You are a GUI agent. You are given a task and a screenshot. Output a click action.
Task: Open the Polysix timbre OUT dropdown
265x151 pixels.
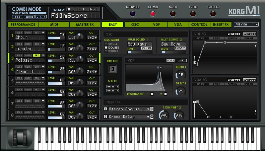92,61
